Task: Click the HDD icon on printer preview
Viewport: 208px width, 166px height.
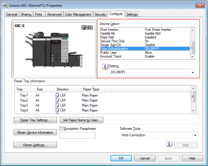Action: [x=87, y=27]
